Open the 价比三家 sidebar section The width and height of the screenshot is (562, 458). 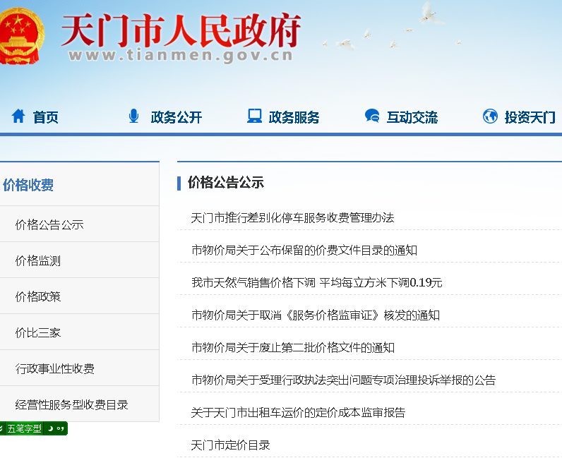click(38, 332)
